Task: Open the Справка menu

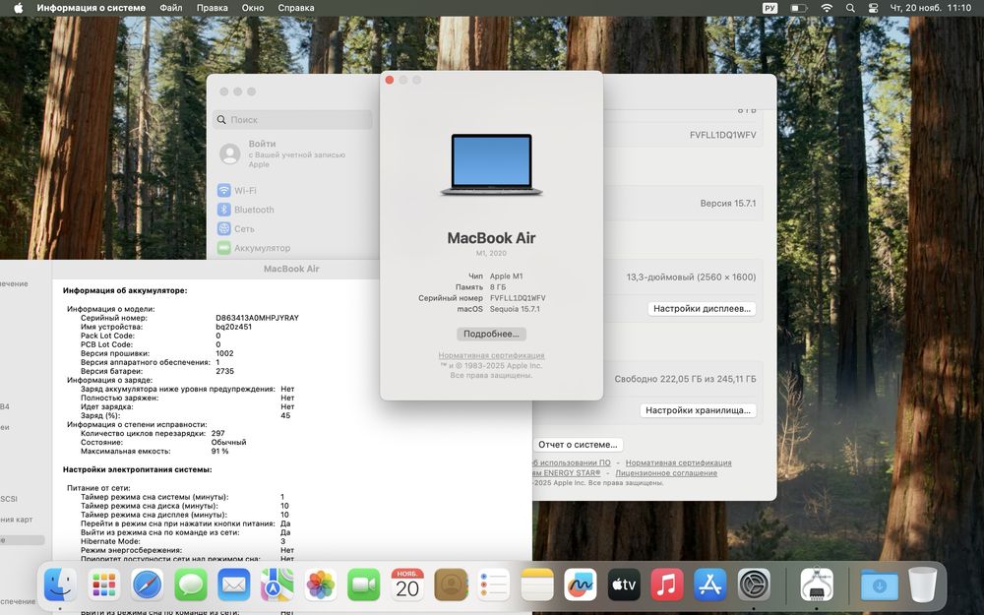Action: click(295, 8)
